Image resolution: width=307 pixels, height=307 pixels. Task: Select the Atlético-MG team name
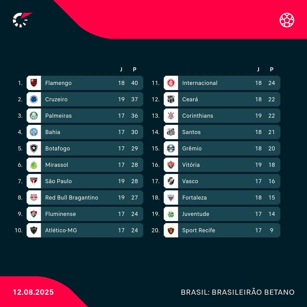[61, 230]
